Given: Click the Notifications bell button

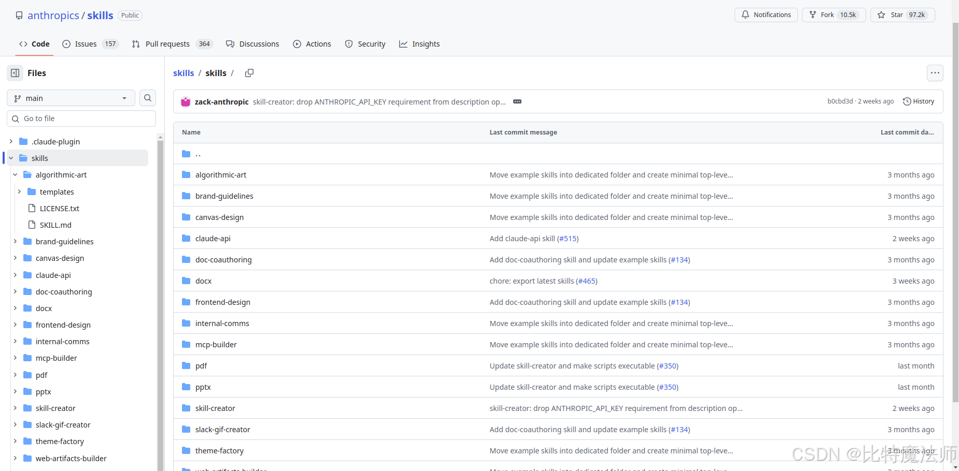Looking at the screenshot, I should (x=766, y=15).
